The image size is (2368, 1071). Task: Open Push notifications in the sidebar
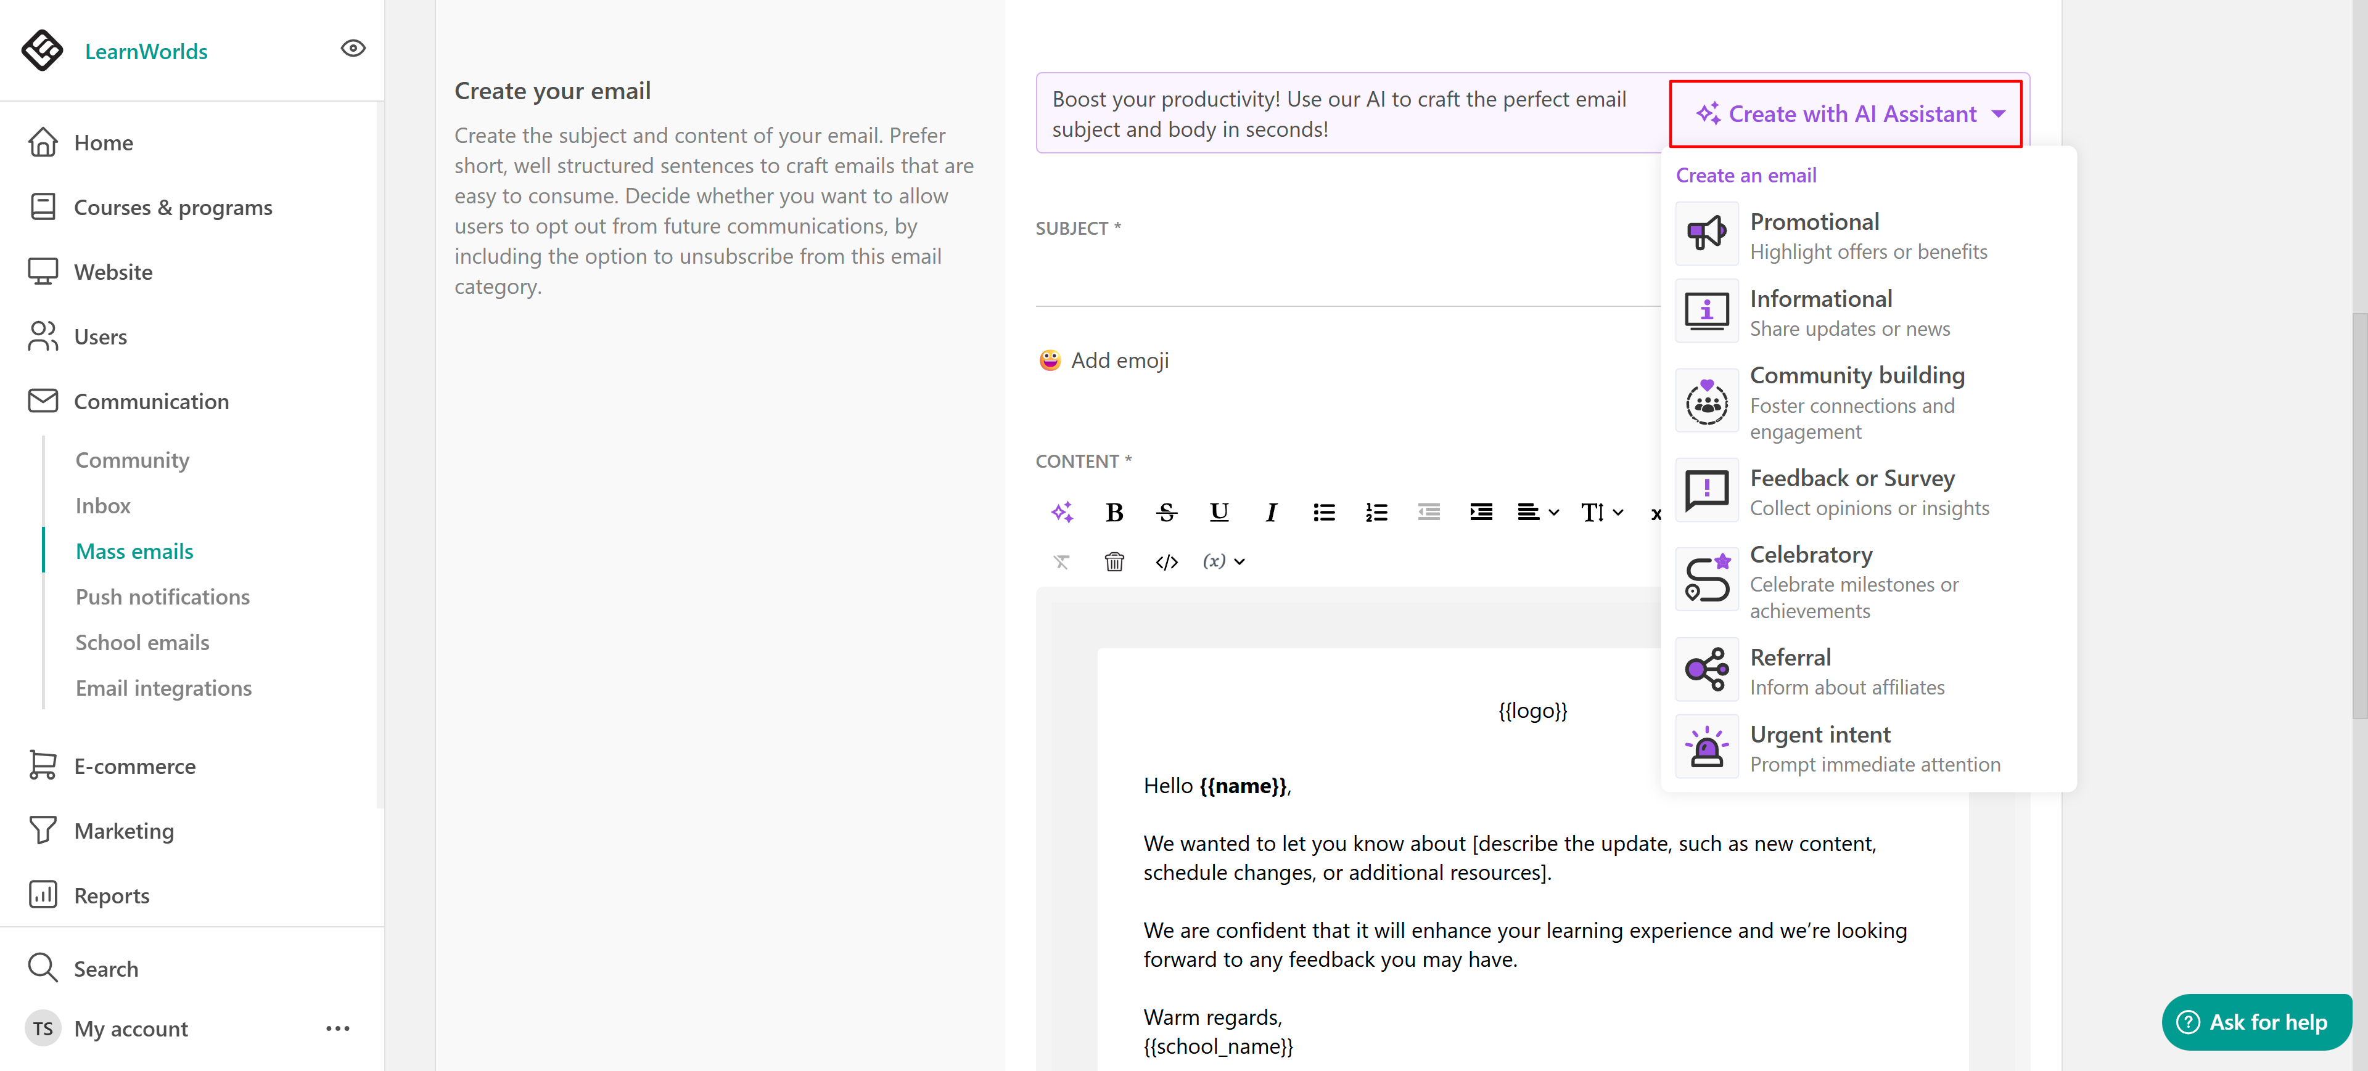pyautogui.click(x=163, y=597)
